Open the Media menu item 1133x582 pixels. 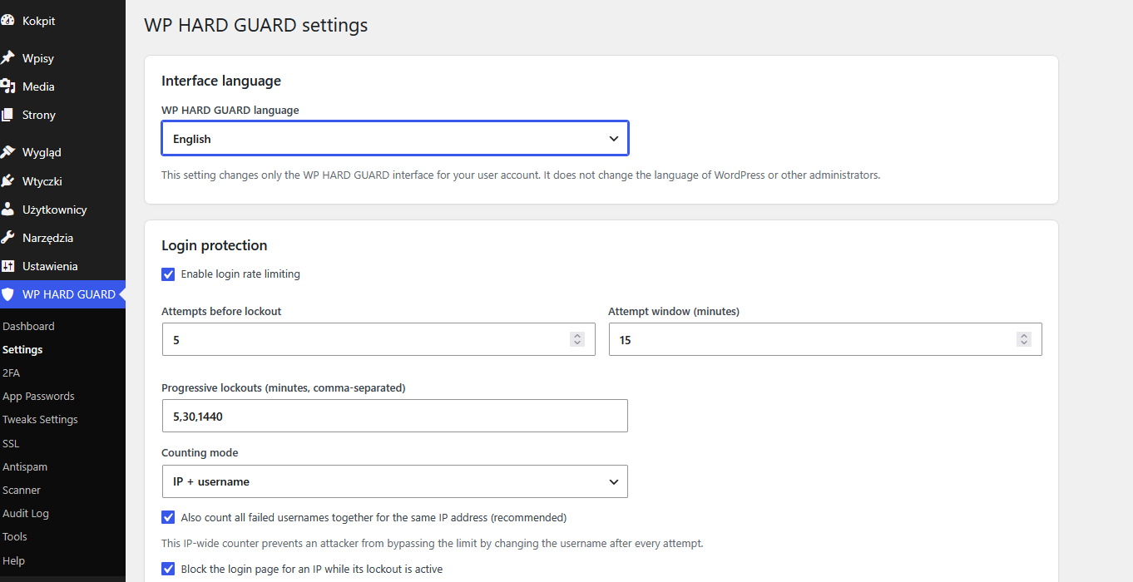coord(62,86)
